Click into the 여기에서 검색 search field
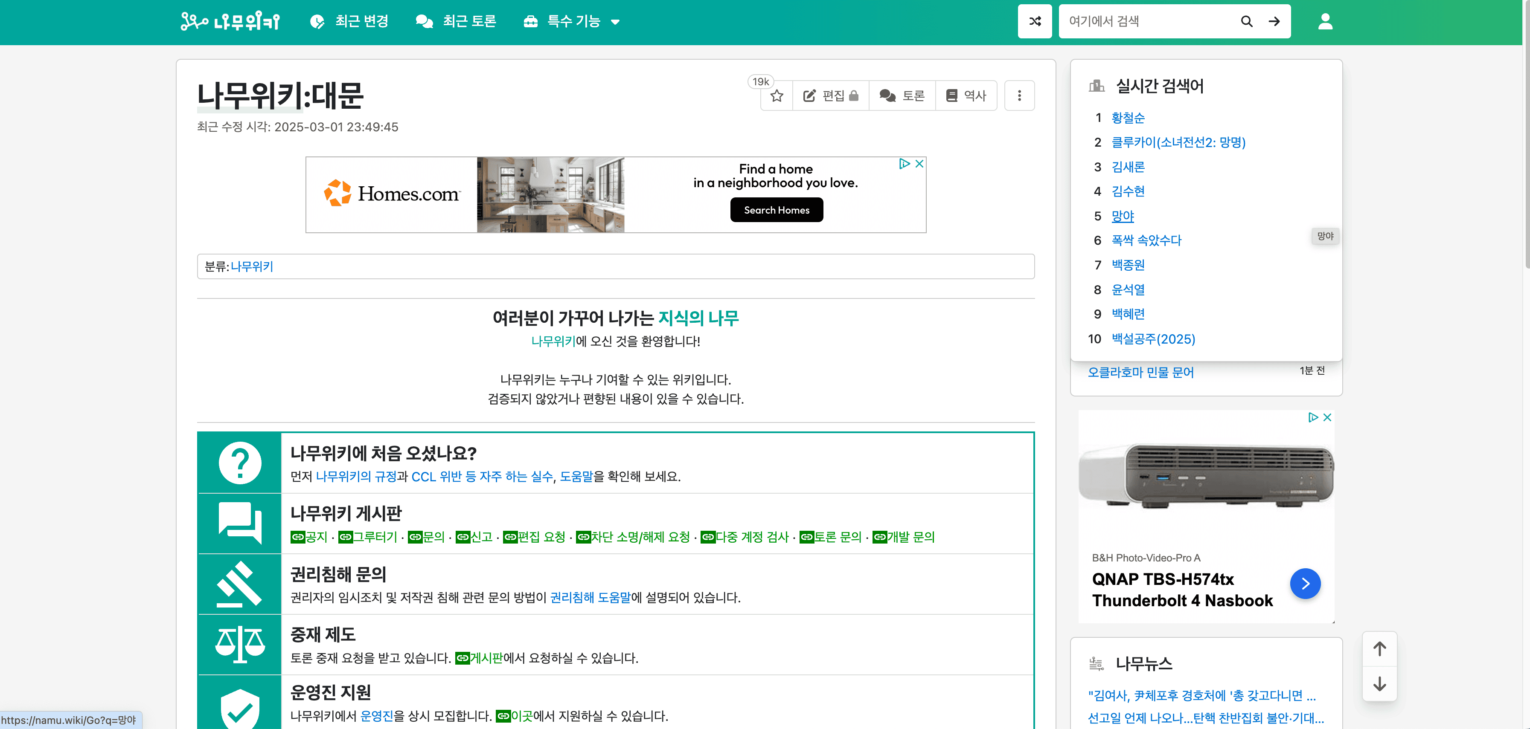 coord(1146,21)
